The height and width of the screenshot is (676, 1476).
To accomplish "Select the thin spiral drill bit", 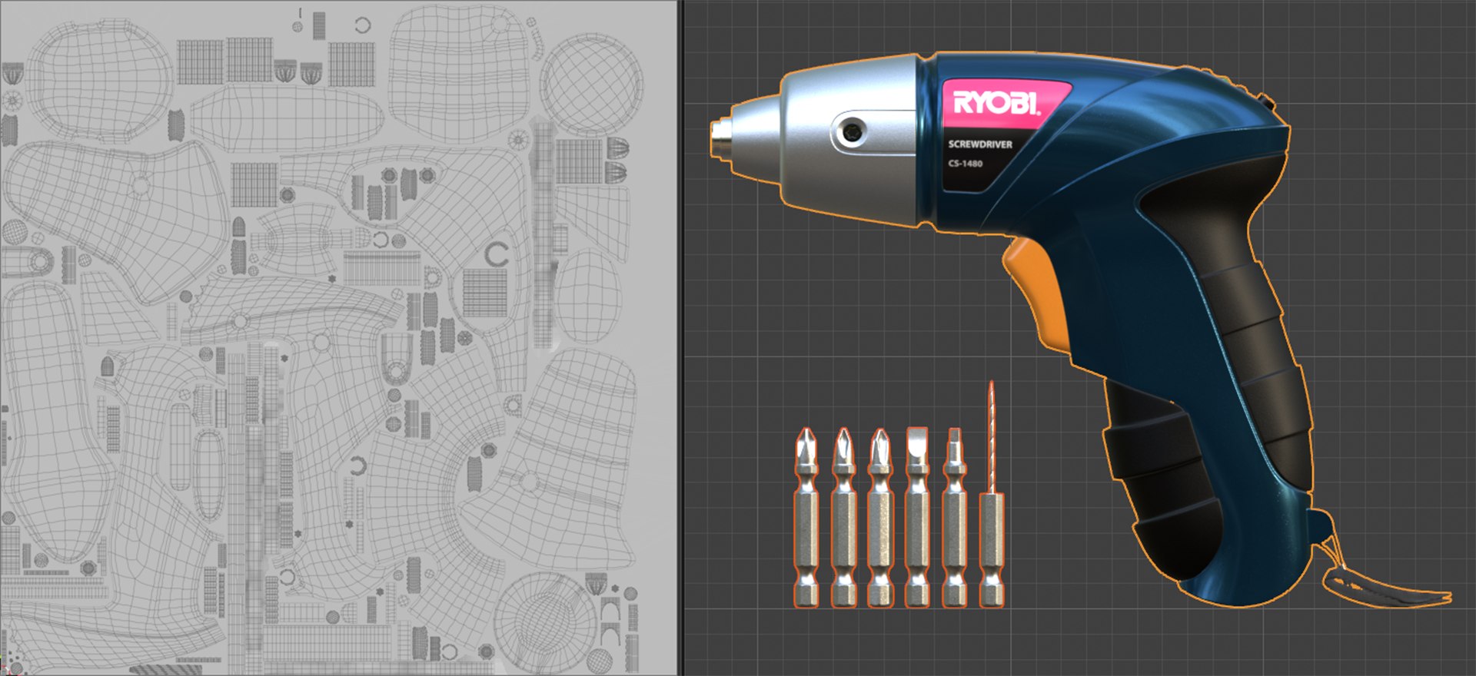I will point(992,494).
